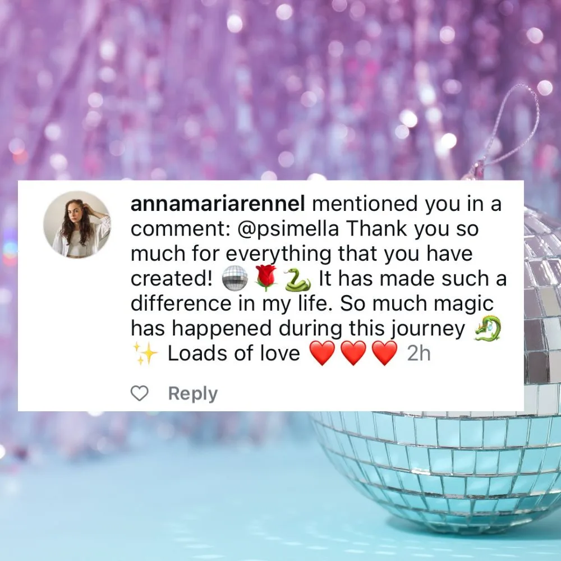Click the first red heart emoji

click(322, 353)
